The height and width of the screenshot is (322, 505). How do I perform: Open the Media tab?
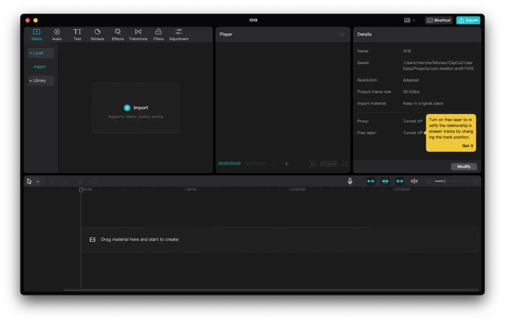point(37,35)
